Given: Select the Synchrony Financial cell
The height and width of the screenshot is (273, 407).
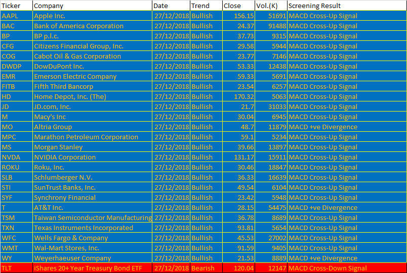Looking at the screenshot, I should [92, 197].
